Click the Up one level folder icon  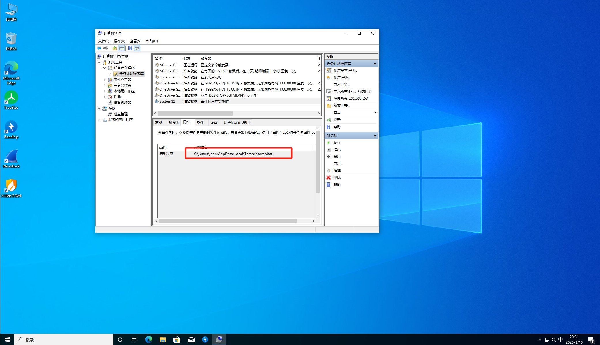[115, 48]
